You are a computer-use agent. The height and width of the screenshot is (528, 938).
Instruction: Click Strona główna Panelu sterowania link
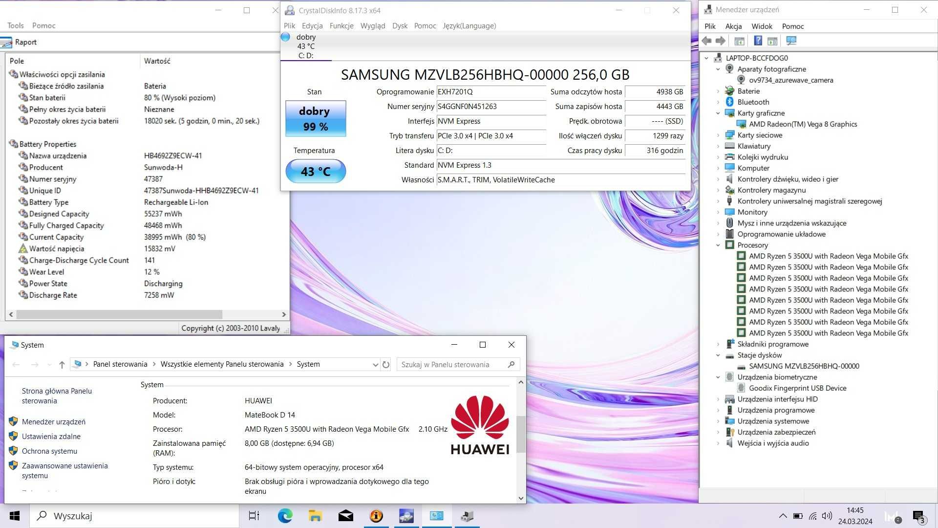pos(57,396)
